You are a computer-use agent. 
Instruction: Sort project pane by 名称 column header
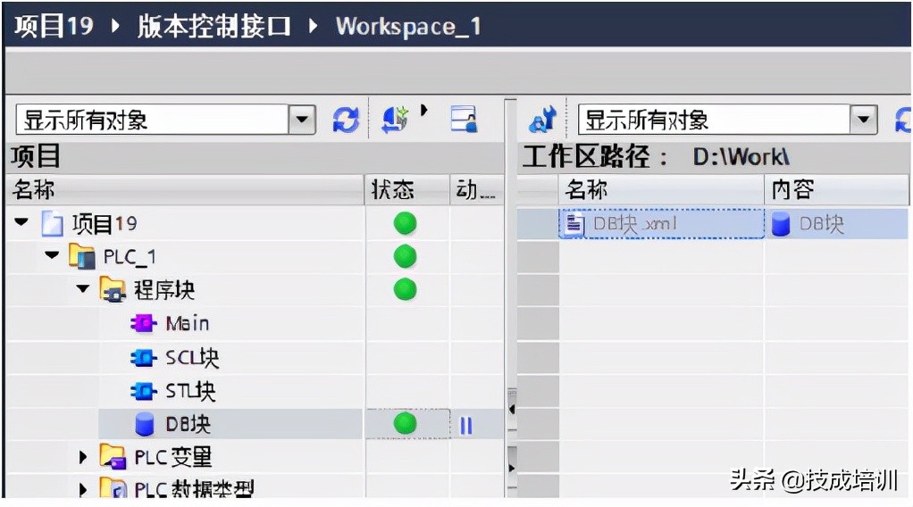point(185,190)
